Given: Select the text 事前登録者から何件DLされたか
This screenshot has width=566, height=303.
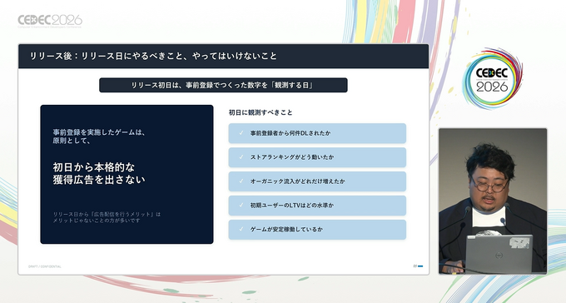Looking at the screenshot, I should coord(290,133).
